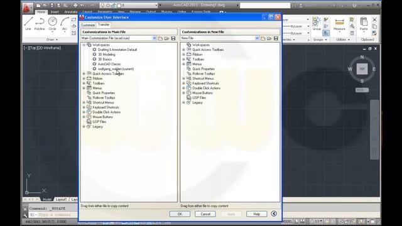Open the New File dropdown
The image size is (402, 226).
tap(257, 38)
